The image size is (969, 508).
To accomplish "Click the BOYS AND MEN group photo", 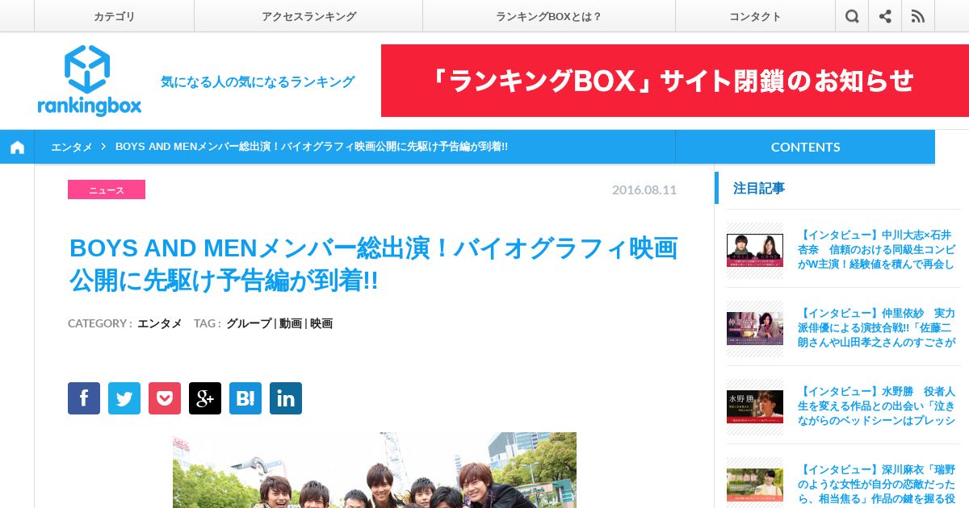I will pos(375,470).
